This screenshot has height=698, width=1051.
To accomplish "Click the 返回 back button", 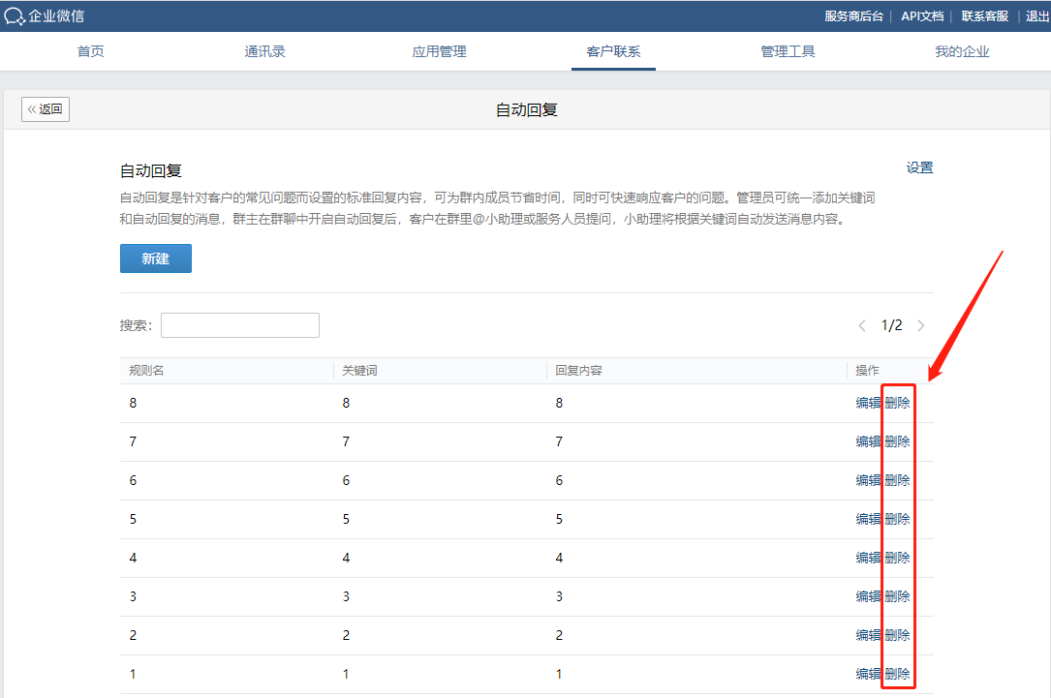I will tap(46, 109).
